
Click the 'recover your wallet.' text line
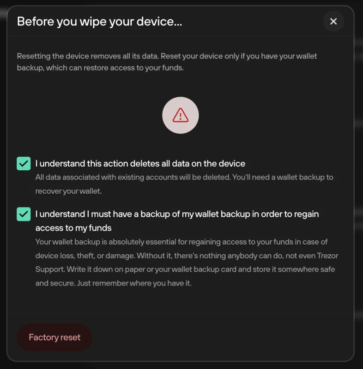coord(68,191)
